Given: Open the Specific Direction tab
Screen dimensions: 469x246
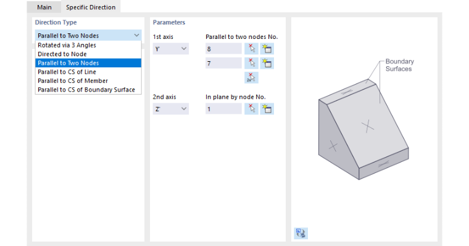Looking at the screenshot, I should pos(91,7).
